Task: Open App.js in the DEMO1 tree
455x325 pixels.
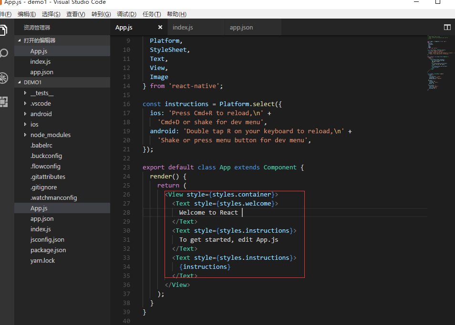Action: coord(62,208)
